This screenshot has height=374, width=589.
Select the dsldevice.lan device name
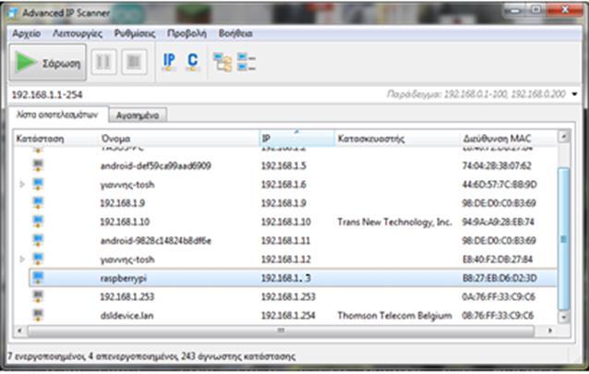(x=126, y=316)
